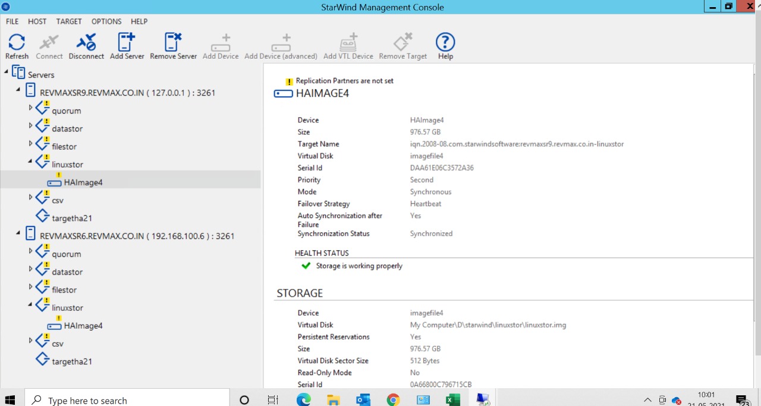Open the FILE menu
761x406 pixels.
12,21
